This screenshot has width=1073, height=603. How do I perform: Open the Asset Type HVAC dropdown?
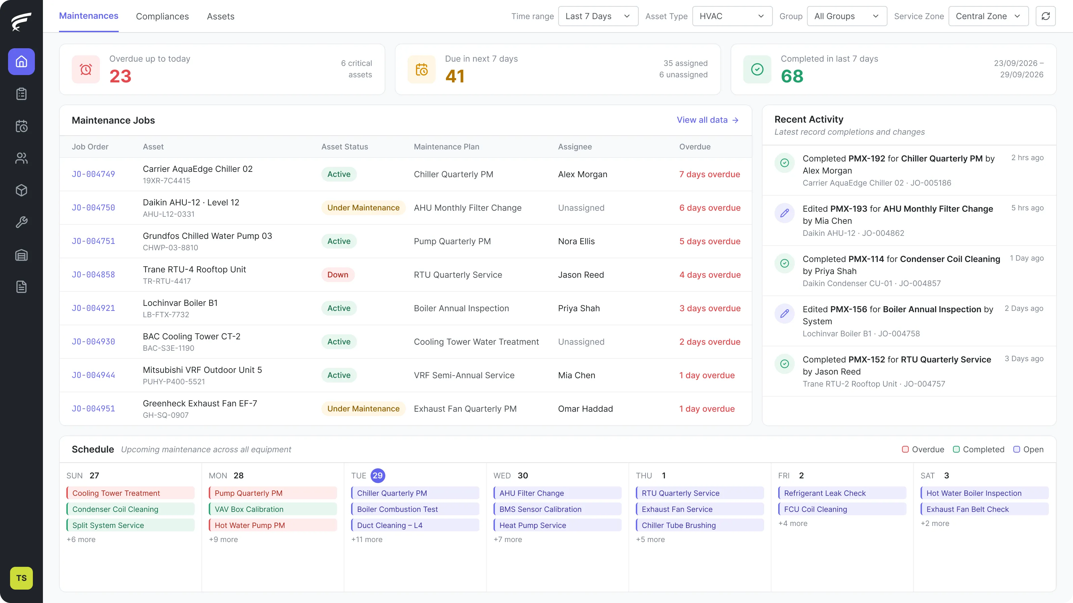732,16
